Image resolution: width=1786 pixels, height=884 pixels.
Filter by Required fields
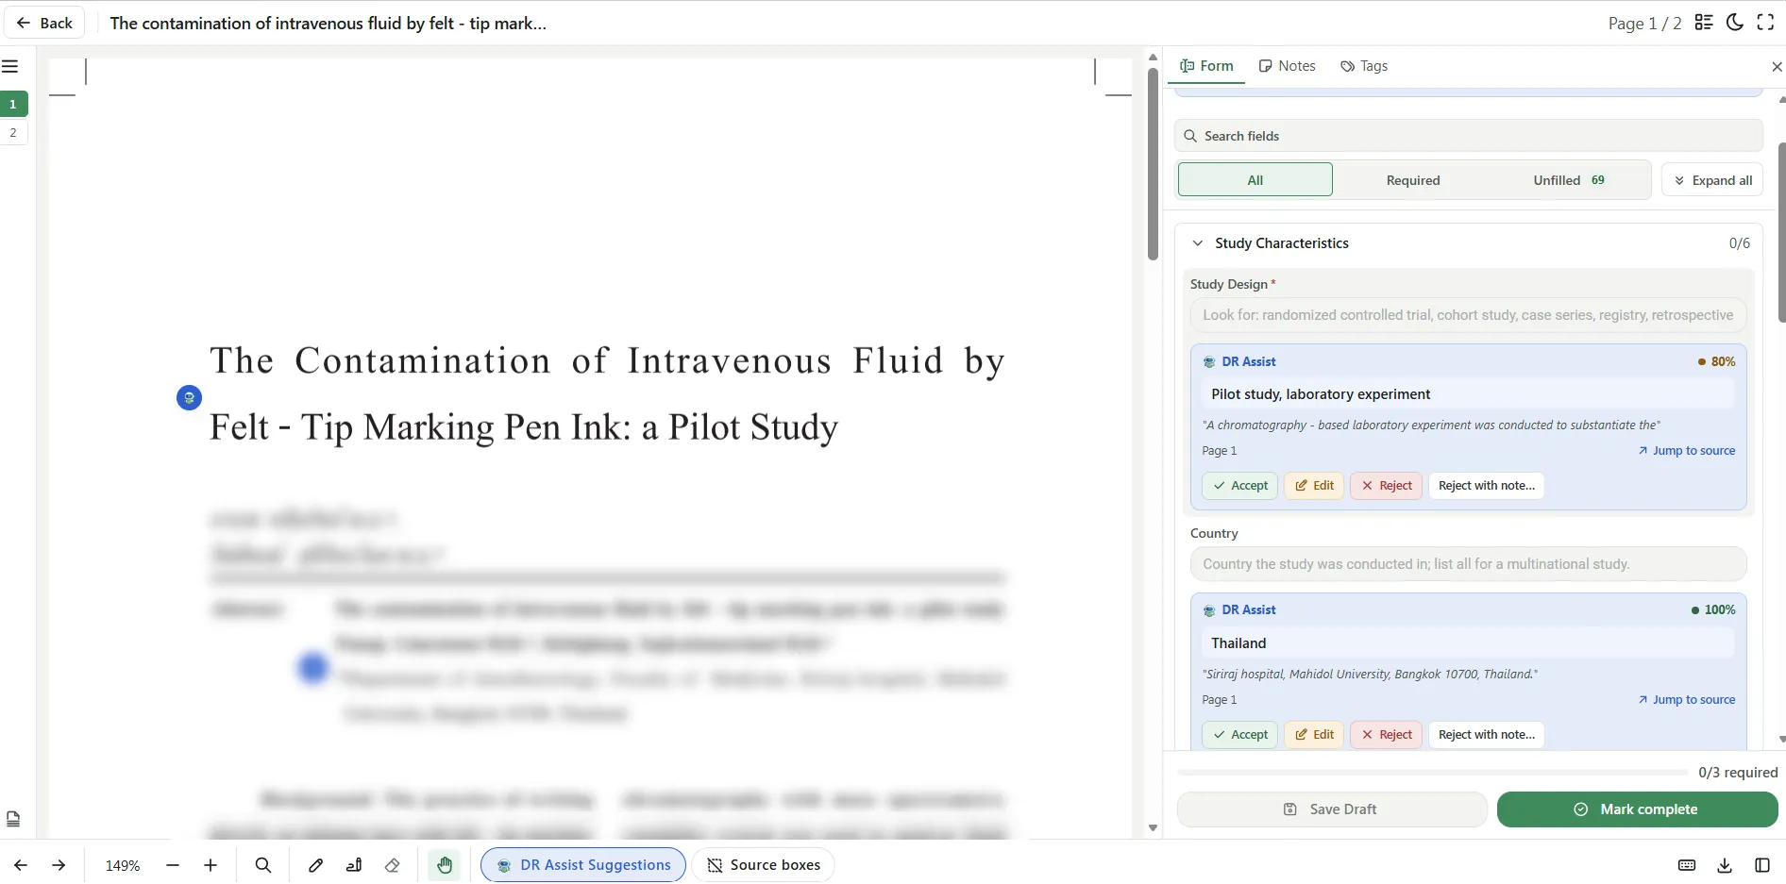[1413, 180]
